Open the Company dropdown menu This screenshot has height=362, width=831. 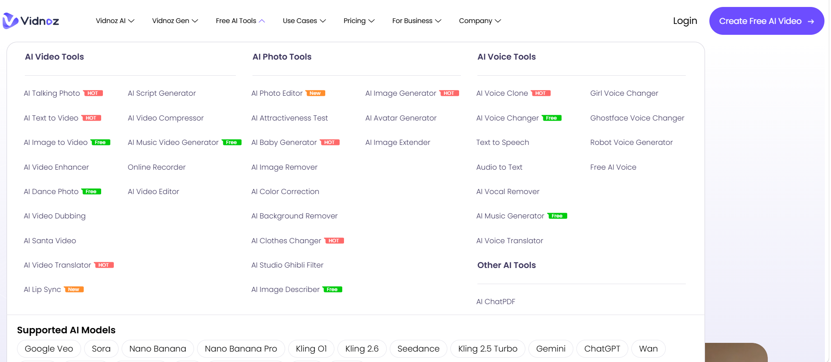(x=480, y=21)
